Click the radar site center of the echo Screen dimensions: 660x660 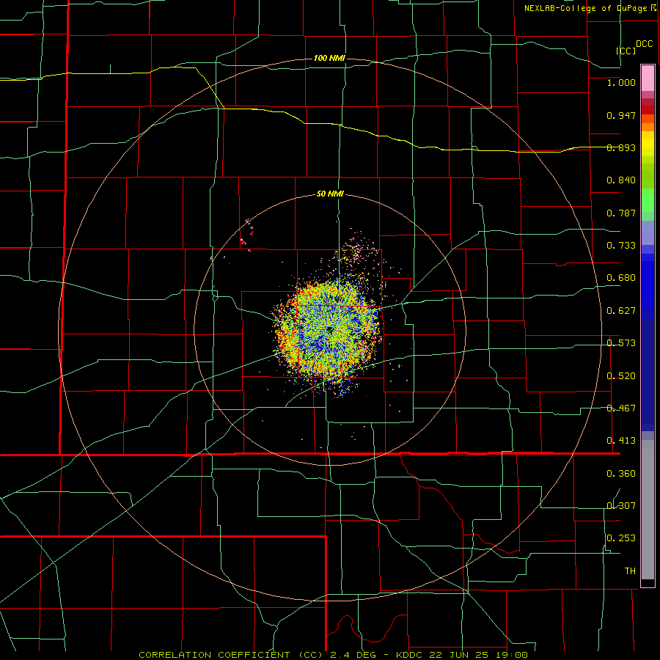click(x=329, y=329)
